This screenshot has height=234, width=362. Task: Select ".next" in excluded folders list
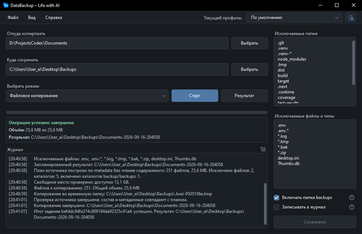pos(282,87)
